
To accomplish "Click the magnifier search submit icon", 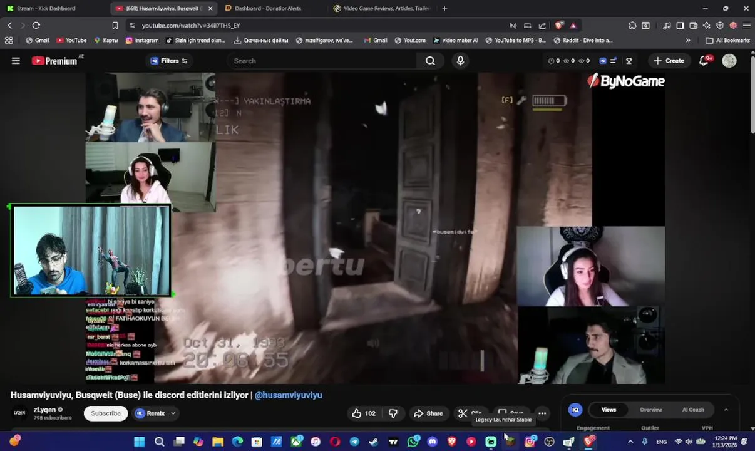I will [x=430, y=61].
